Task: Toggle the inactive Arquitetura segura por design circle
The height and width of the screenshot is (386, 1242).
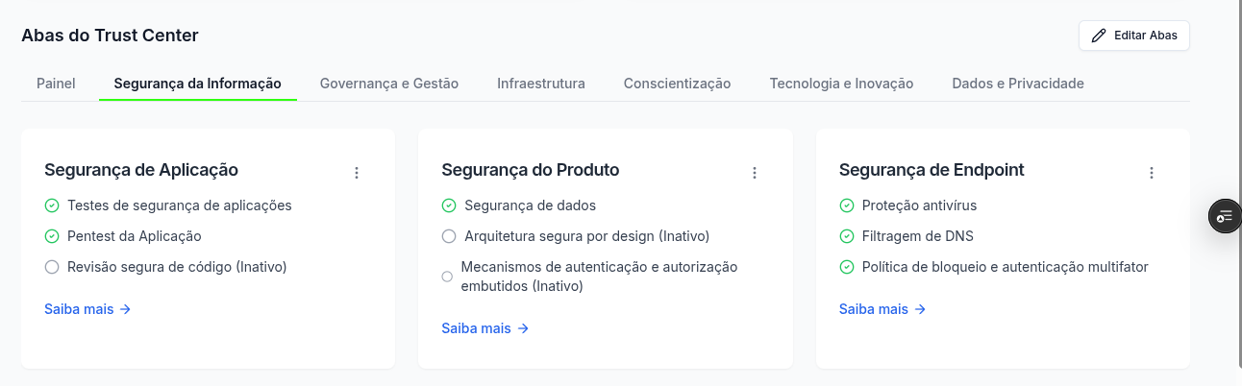Action: (449, 236)
